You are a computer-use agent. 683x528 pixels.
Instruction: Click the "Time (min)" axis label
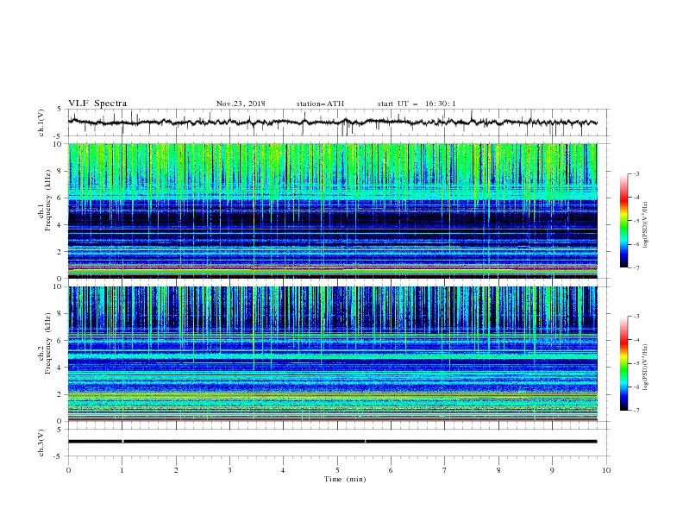click(345, 479)
